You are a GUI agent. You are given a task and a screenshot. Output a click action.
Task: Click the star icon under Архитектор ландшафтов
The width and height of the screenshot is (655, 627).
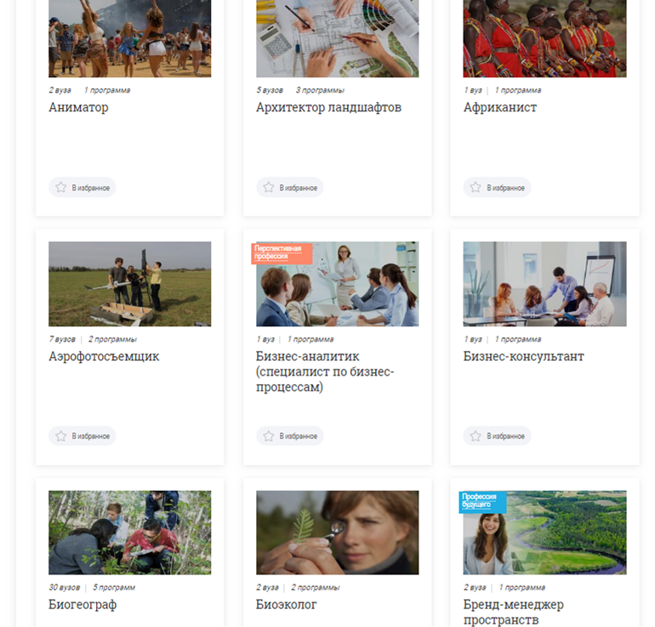269,187
